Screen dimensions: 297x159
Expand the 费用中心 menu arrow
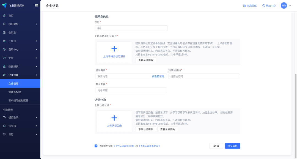click(36, 50)
